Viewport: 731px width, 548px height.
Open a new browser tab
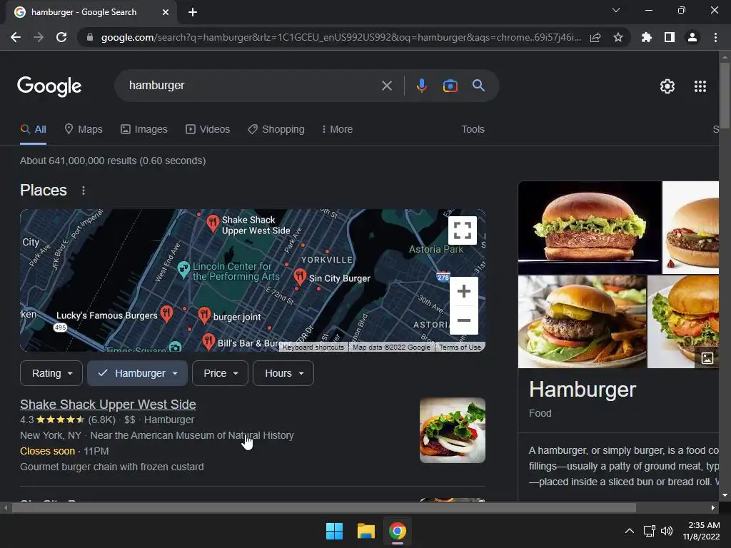click(x=193, y=12)
